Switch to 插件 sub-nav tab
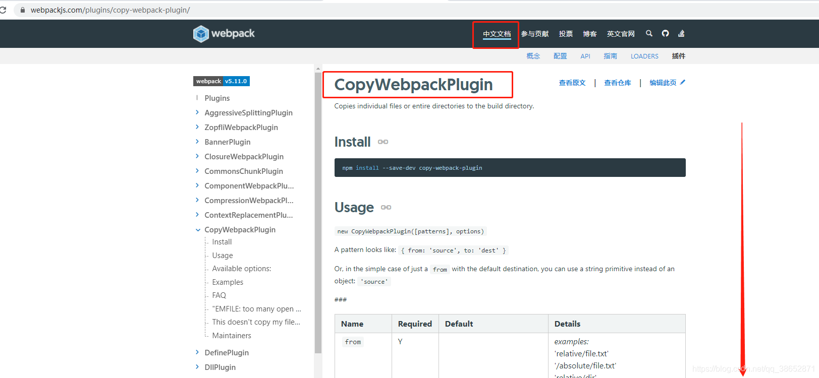Screen dimensions: 819x378 coord(679,56)
